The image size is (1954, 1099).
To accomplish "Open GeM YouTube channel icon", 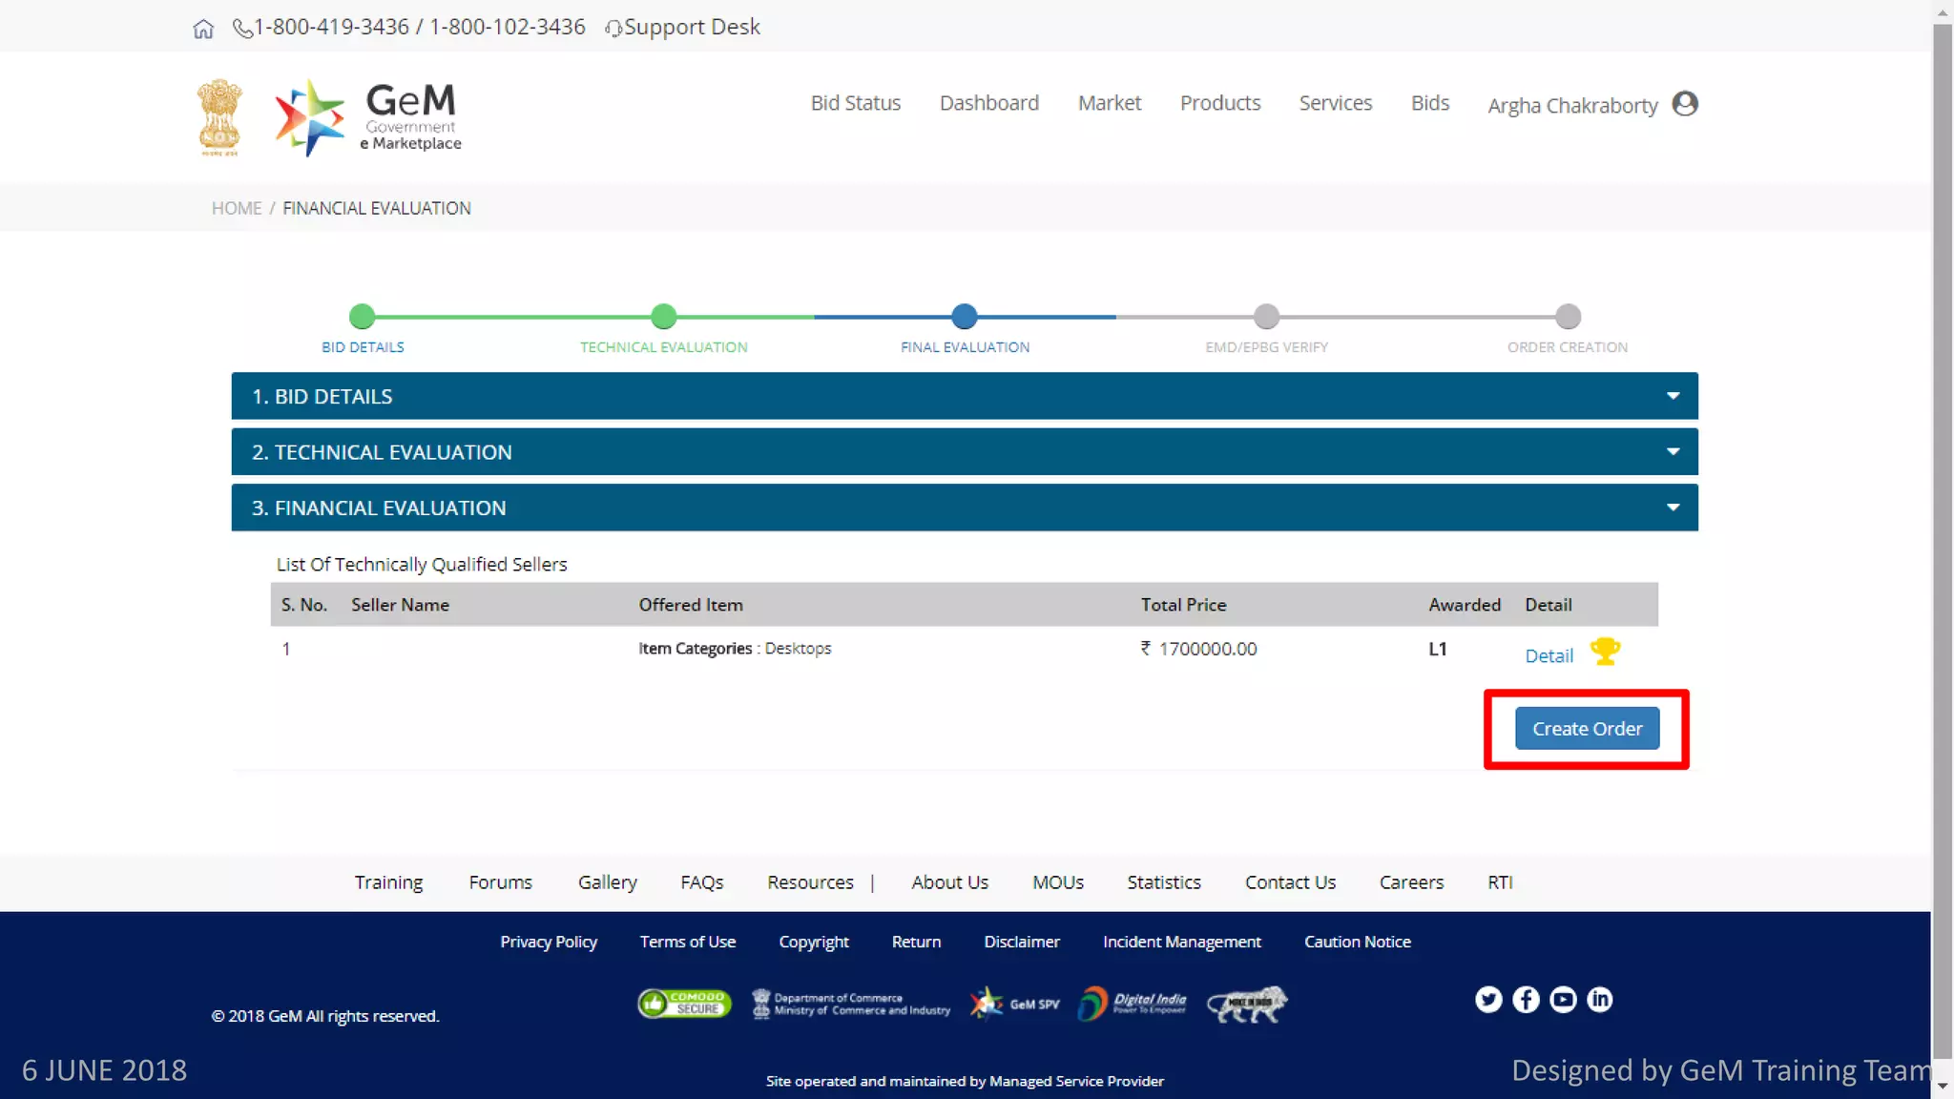I will click(1562, 999).
